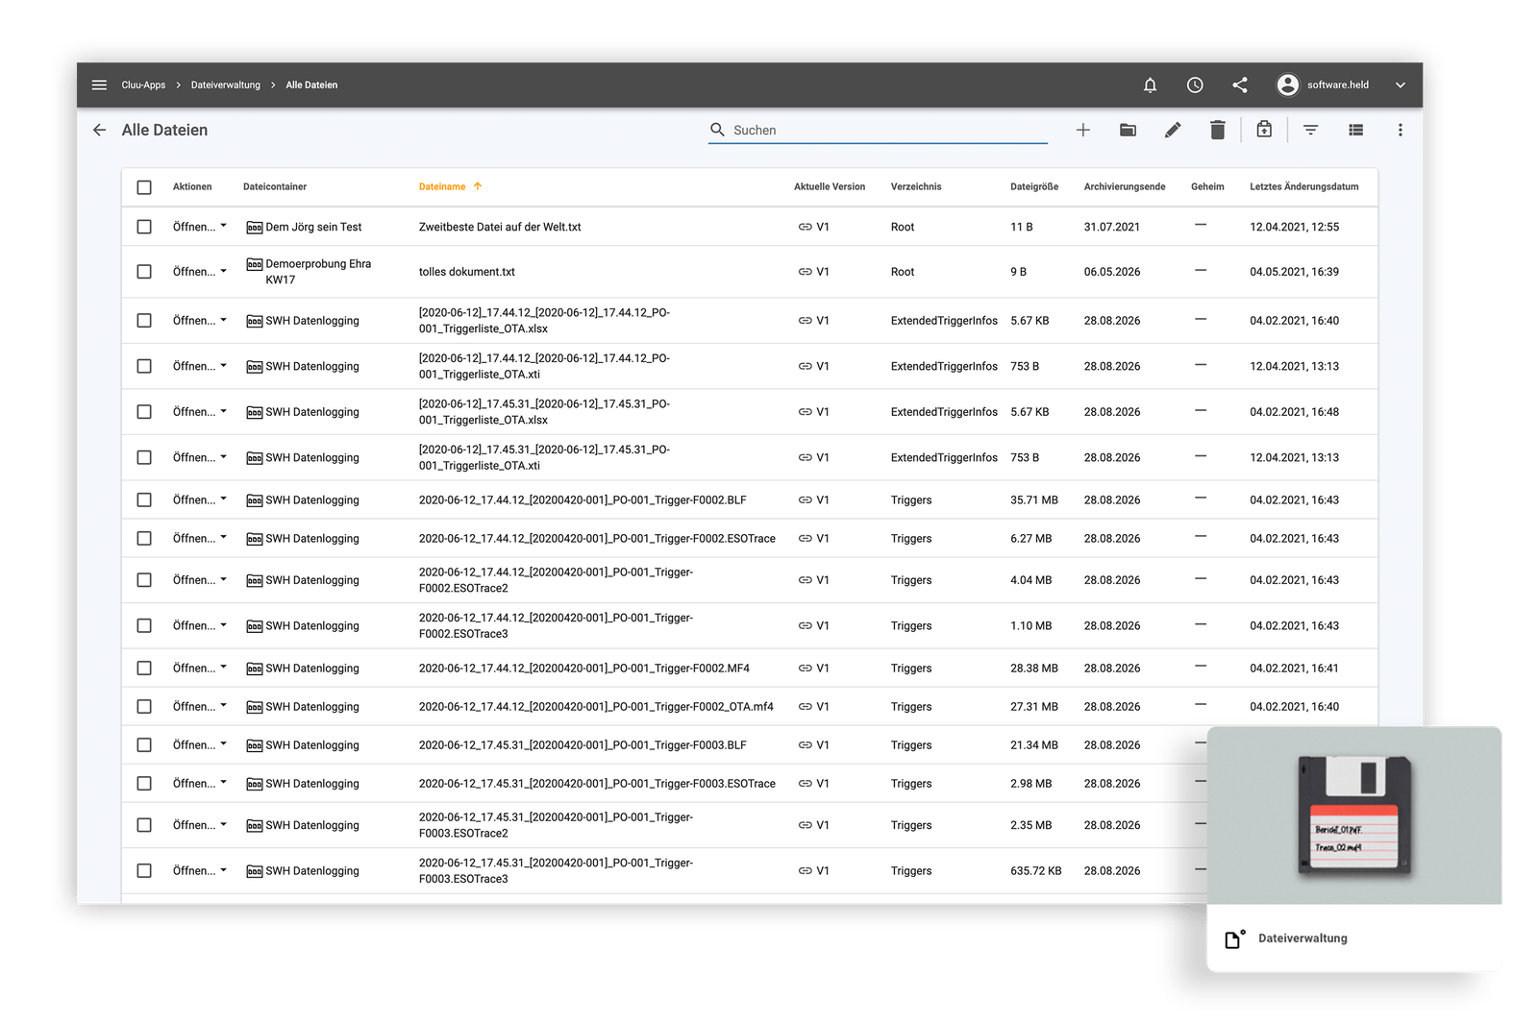Screen dimensions: 1538x1022
Task: Sort by Dateicontainer column header
Action: (x=275, y=186)
